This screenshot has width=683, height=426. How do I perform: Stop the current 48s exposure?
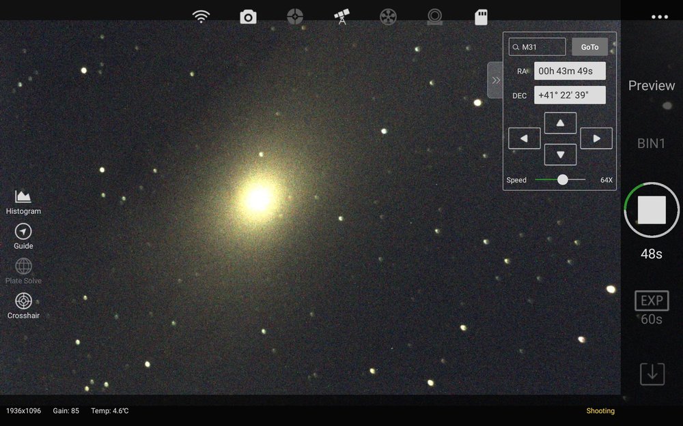(x=651, y=210)
